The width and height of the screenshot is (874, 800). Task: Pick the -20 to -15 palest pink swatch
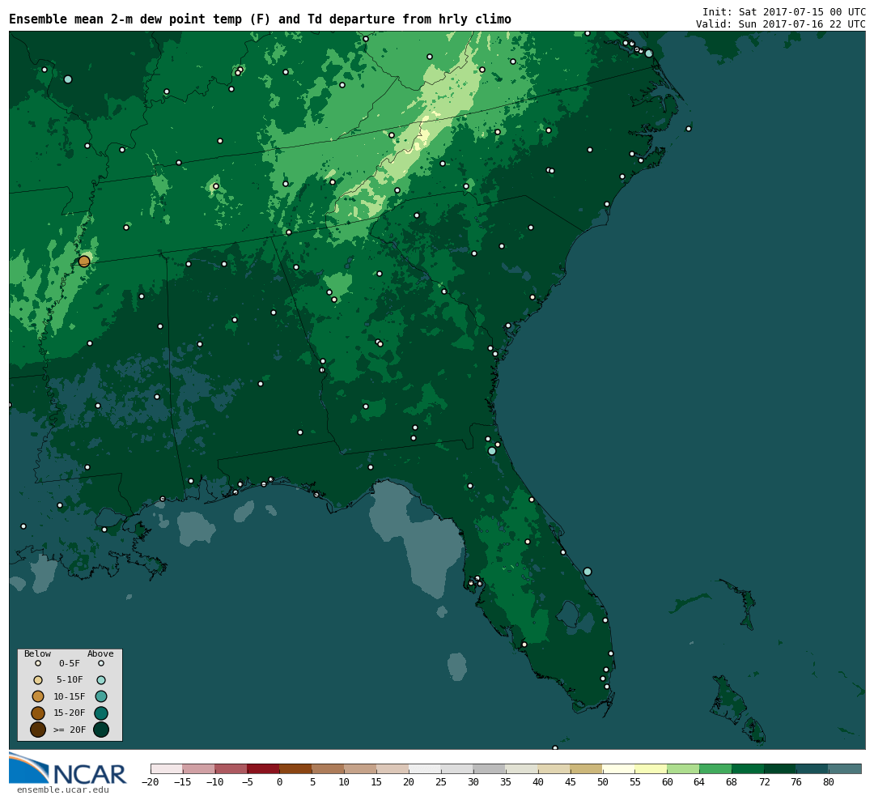(x=167, y=768)
